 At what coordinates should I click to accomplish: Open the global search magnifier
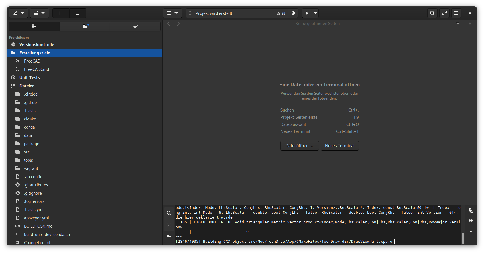point(432,13)
